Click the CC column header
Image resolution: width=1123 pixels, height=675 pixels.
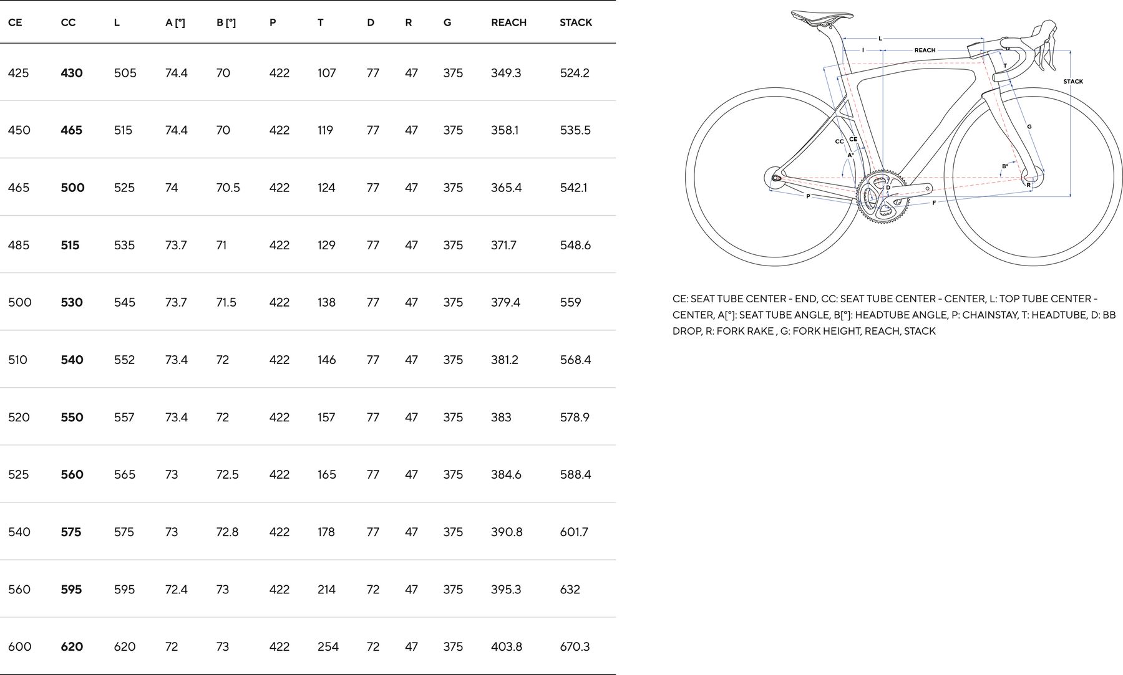tap(68, 22)
